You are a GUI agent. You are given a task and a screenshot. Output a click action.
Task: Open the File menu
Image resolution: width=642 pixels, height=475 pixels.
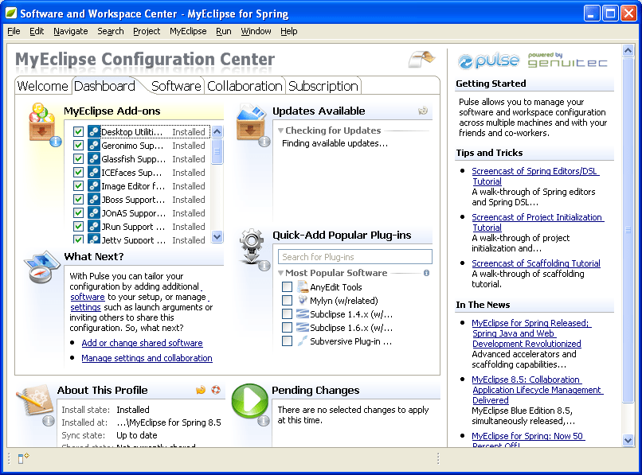(x=14, y=31)
